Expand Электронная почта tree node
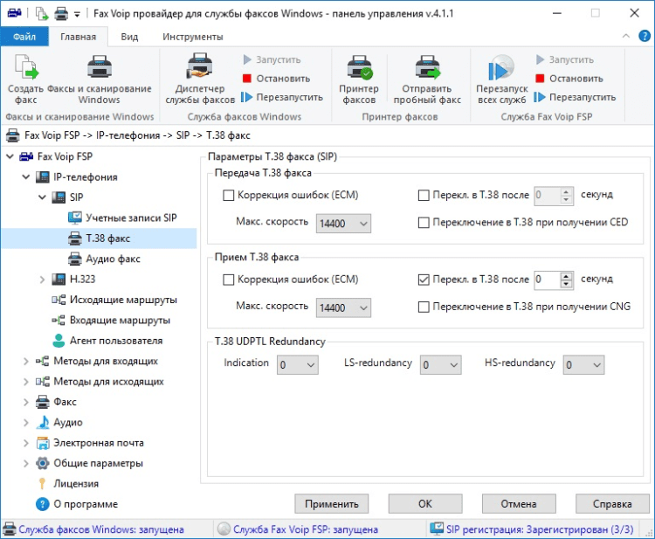 pos(26,443)
